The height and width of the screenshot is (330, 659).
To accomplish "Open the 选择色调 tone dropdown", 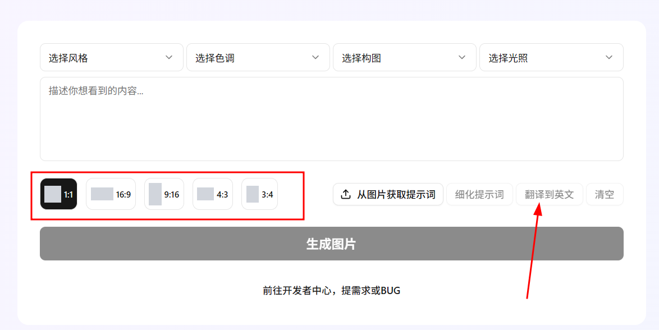I will click(x=258, y=58).
